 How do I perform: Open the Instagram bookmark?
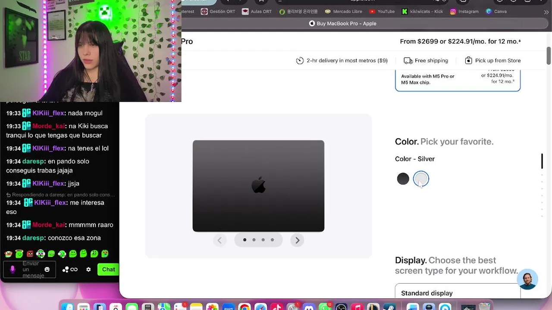pyautogui.click(x=464, y=12)
